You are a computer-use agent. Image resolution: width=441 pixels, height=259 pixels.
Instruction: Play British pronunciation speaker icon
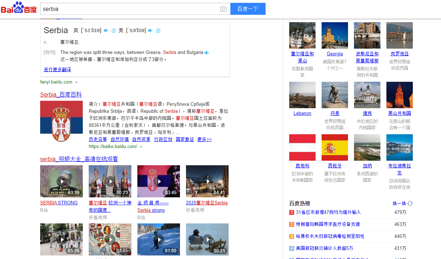(106, 31)
